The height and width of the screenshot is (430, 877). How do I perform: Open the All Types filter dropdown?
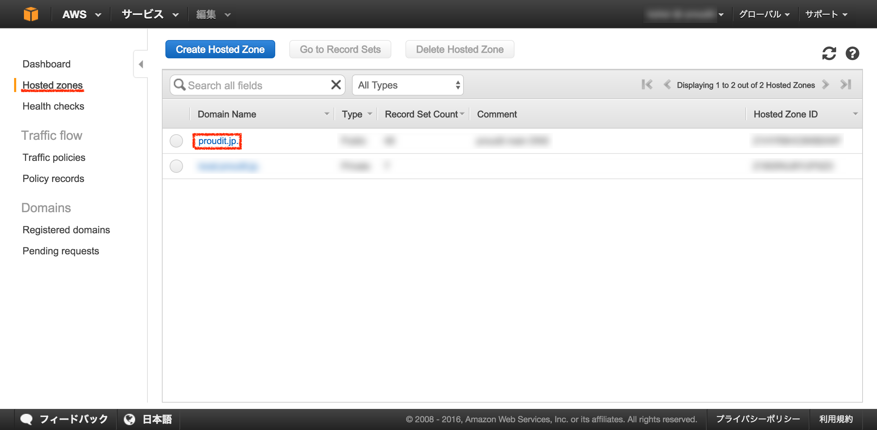coord(408,85)
